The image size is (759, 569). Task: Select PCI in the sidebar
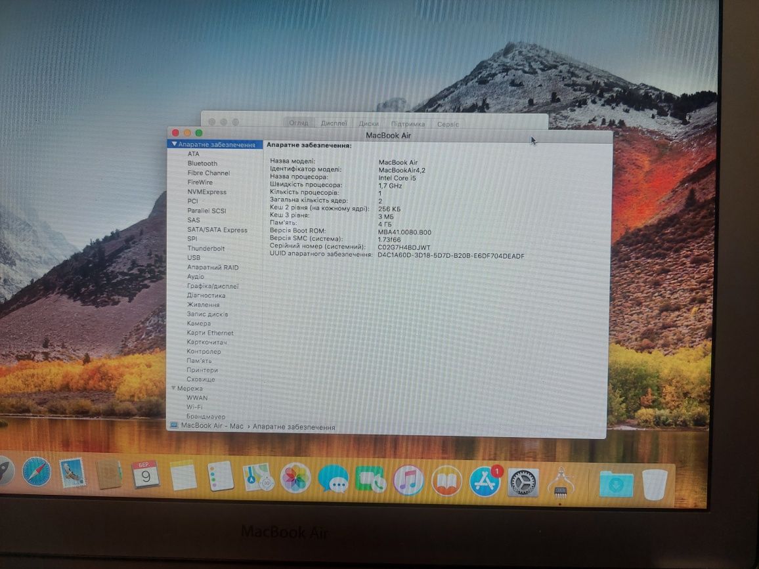pyautogui.click(x=192, y=201)
